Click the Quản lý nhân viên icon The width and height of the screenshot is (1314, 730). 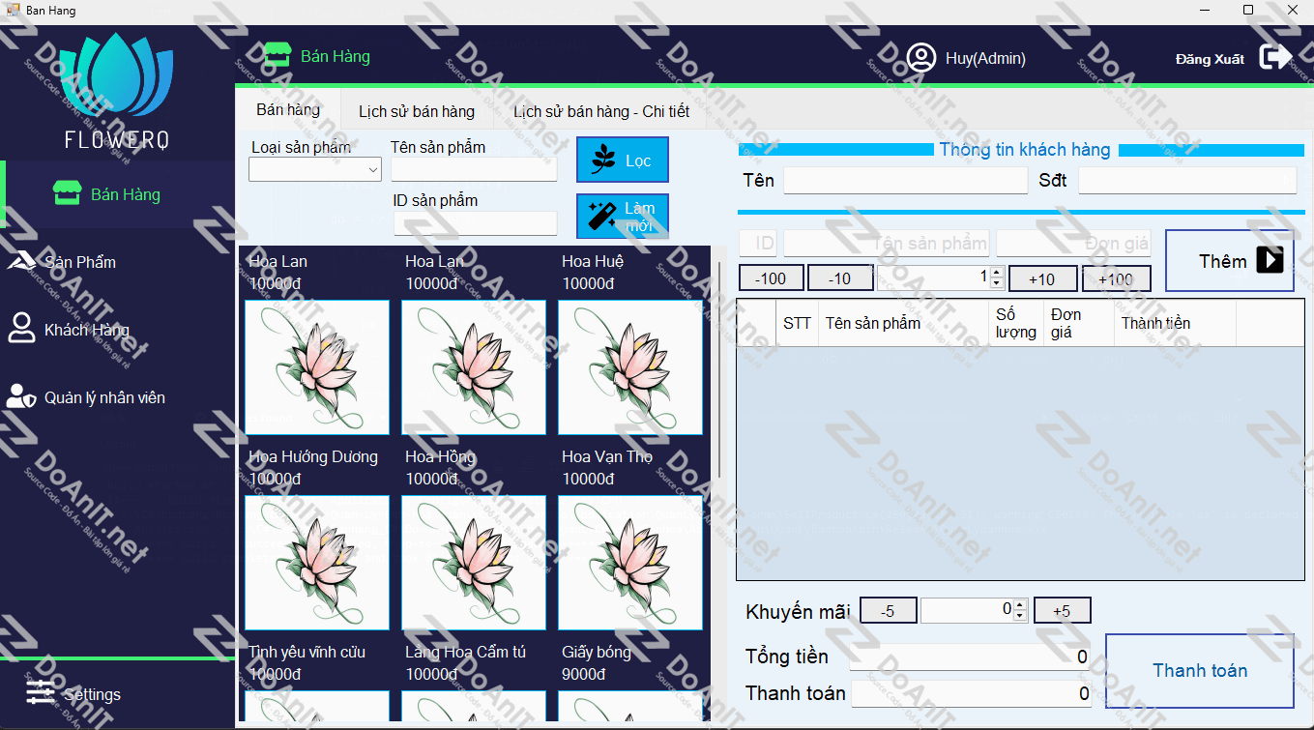point(21,396)
